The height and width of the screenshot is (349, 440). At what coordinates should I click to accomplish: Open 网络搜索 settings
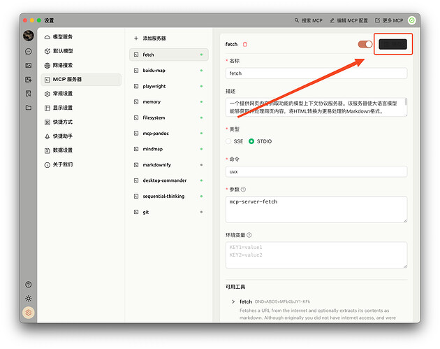pos(82,65)
